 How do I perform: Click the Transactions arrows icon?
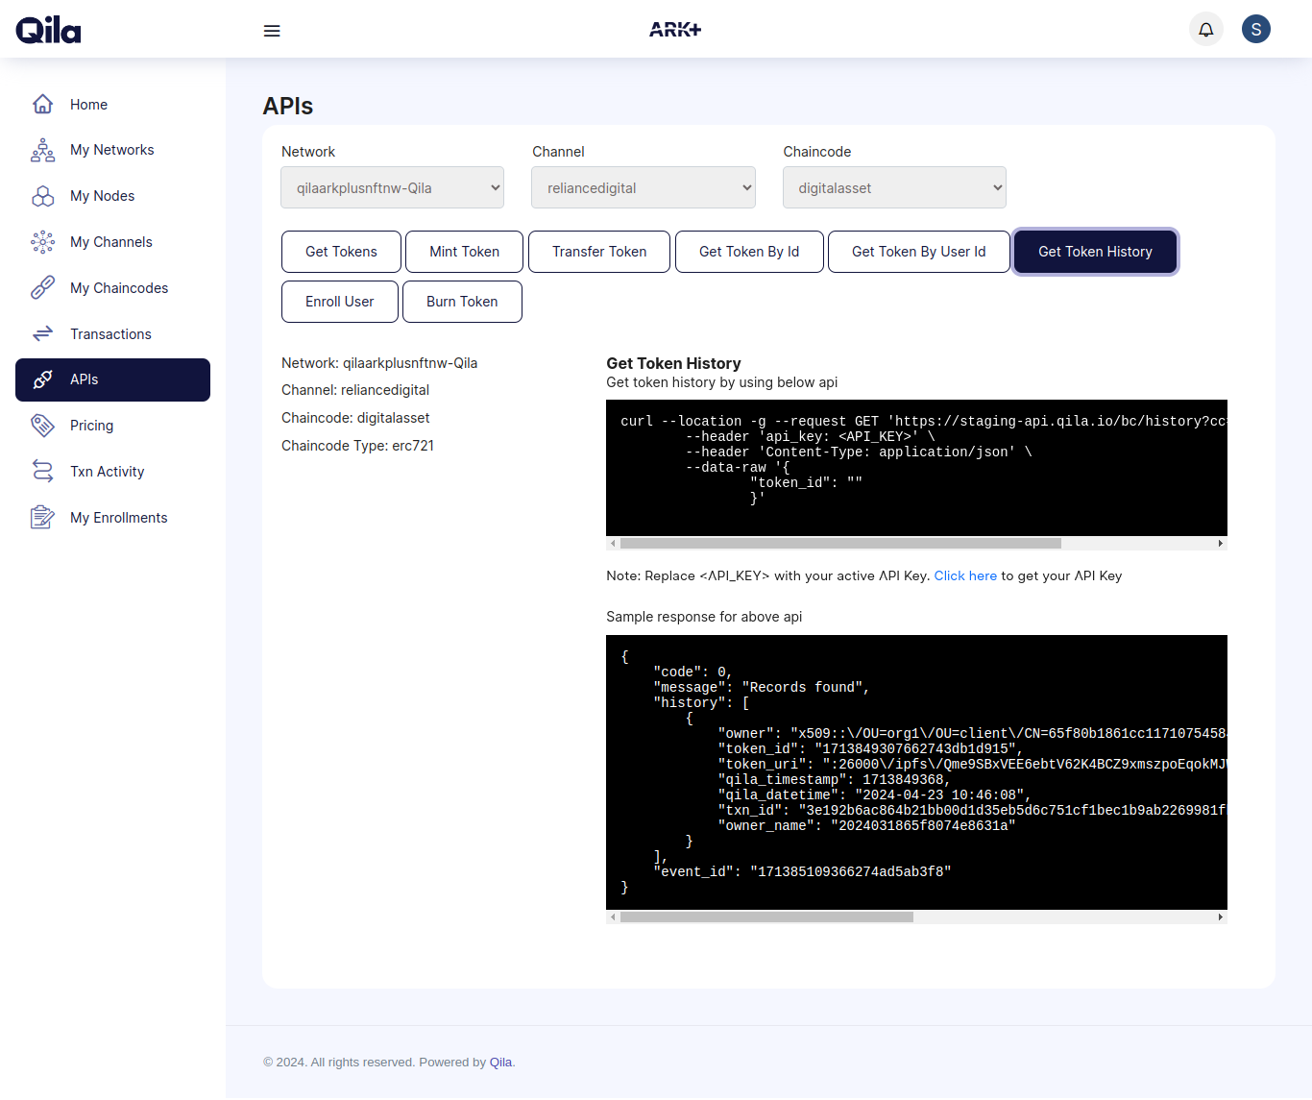pos(42,334)
